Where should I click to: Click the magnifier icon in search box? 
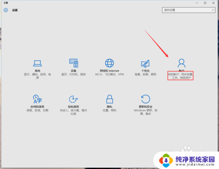click(x=213, y=10)
